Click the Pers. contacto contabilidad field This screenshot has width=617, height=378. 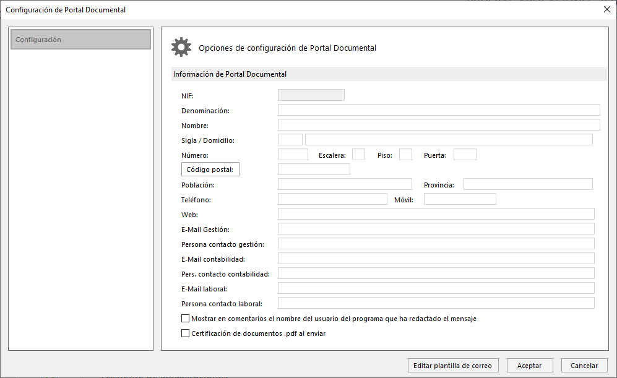click(x=436, y=273)
